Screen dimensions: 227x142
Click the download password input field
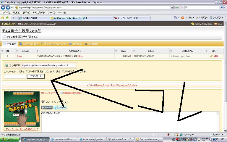tap(15, 77)
